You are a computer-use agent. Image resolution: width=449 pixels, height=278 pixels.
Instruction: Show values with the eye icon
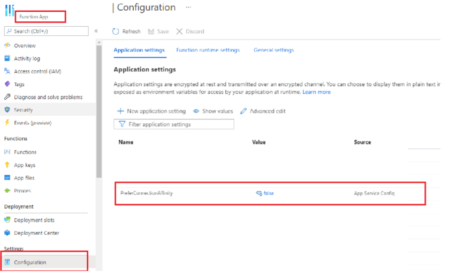196,111
